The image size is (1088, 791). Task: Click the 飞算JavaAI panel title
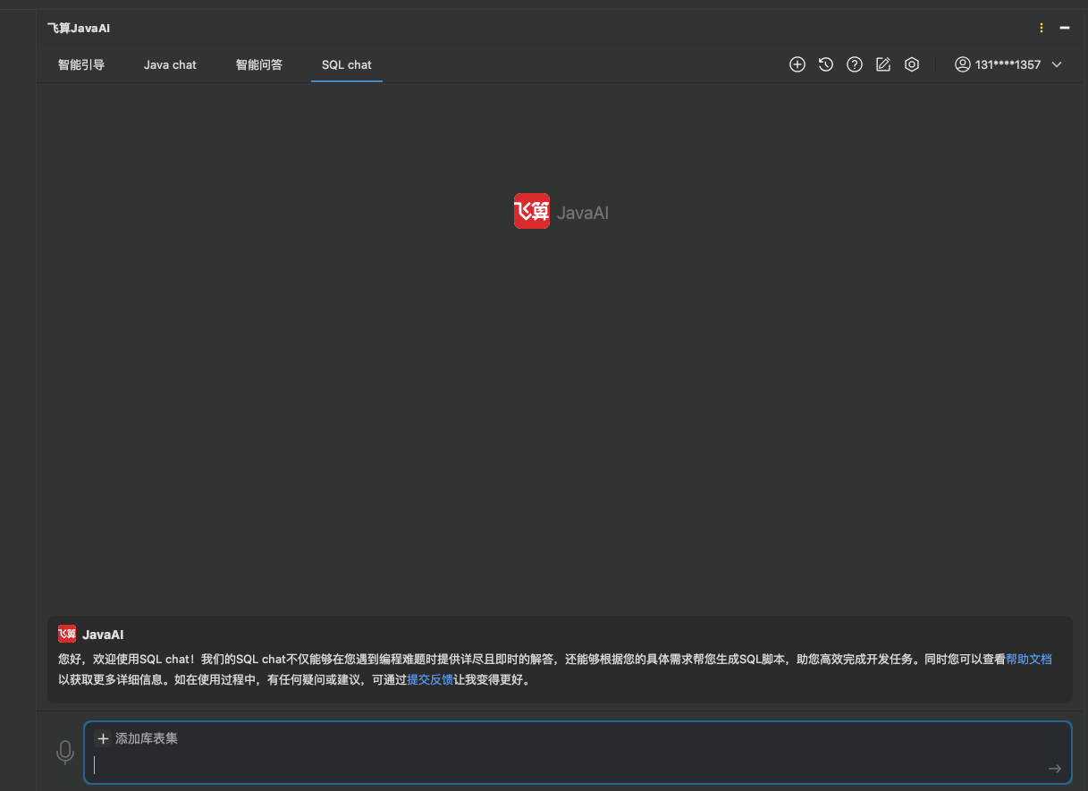point(79,28)
